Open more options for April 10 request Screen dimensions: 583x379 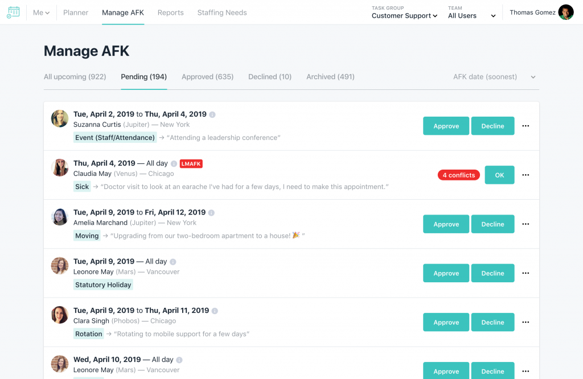(525, 371)
